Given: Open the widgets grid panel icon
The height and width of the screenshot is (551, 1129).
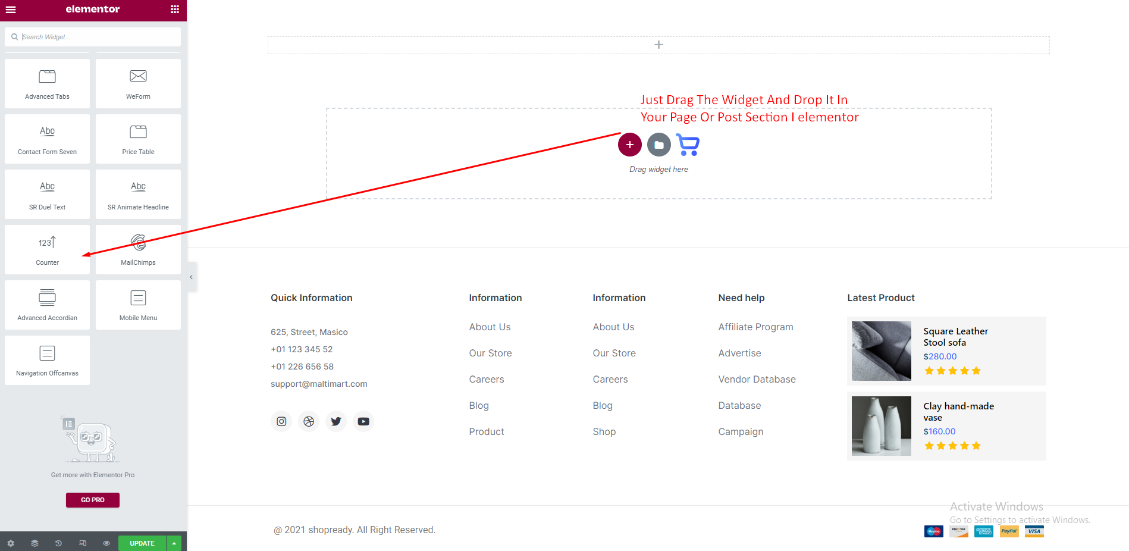Looking at the screenshot, I should click(175, 10).
